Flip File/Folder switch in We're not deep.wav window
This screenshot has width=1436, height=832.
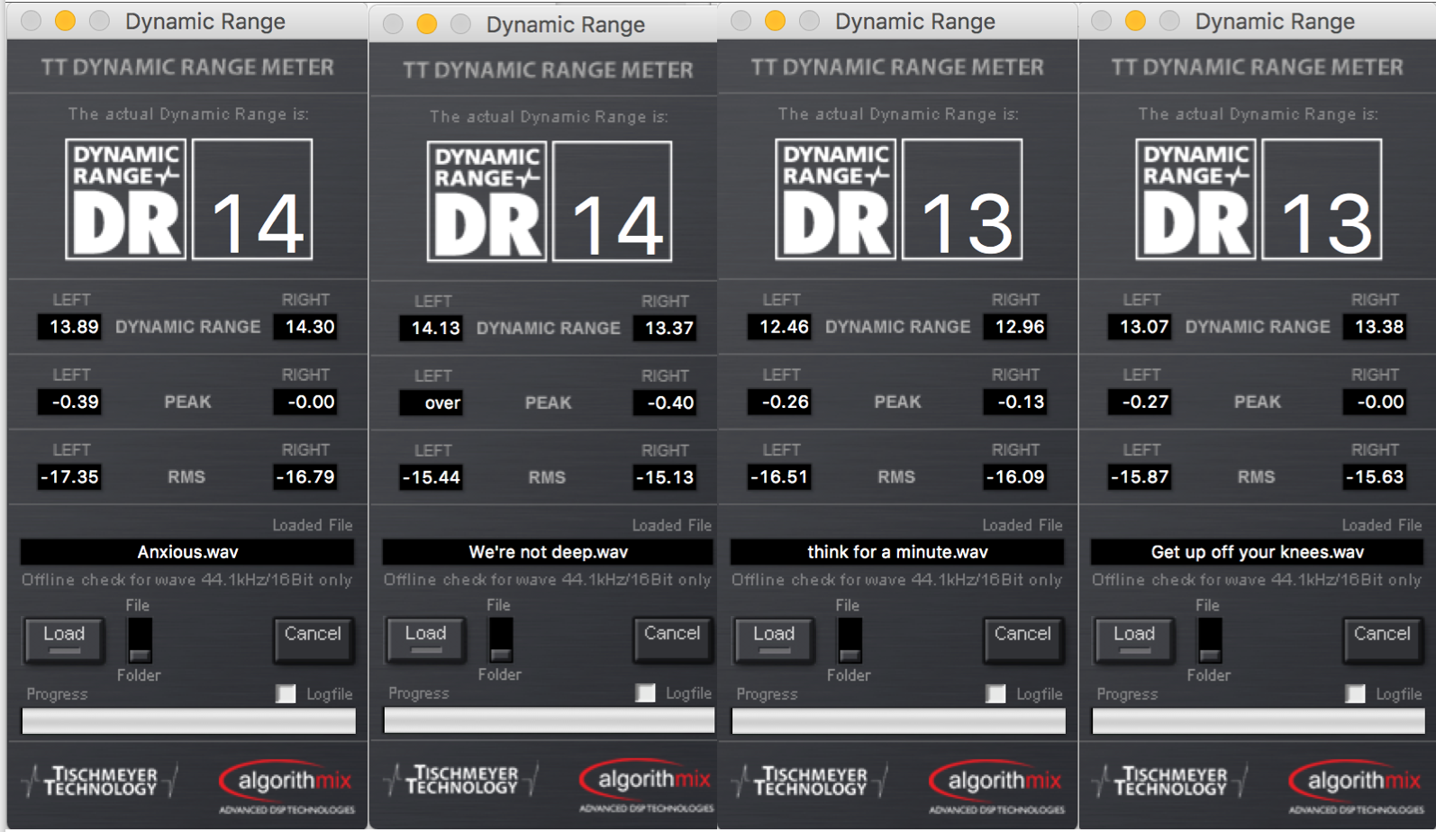point(500,639)
